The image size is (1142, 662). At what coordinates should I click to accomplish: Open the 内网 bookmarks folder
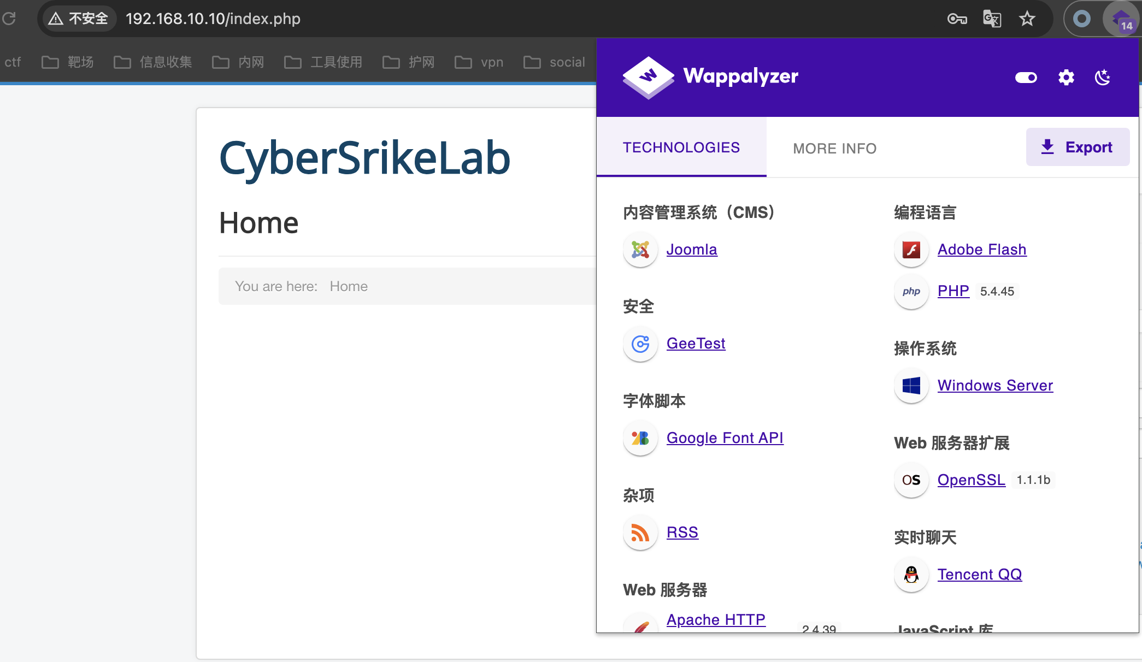tap(238, 62)
